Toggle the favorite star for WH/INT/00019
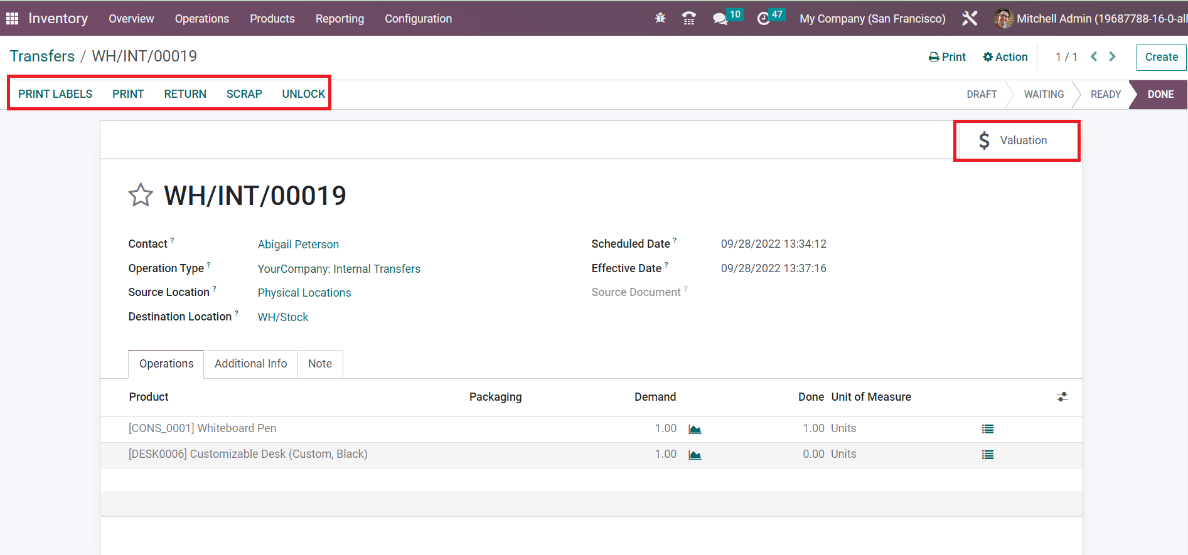Image resolution: width=1188 pixels, height=555 pixels. coord(141,195)
